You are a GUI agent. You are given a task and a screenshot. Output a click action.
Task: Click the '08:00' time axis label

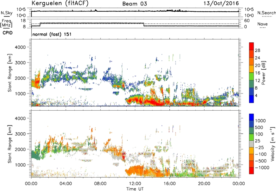(x=100, y=184)
